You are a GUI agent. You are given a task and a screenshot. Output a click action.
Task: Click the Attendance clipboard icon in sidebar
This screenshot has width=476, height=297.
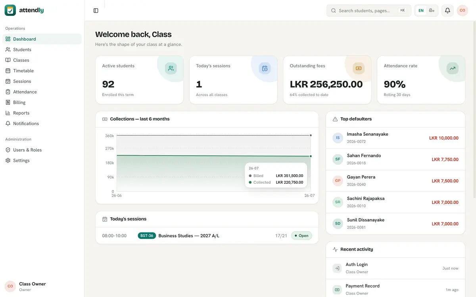8,92
